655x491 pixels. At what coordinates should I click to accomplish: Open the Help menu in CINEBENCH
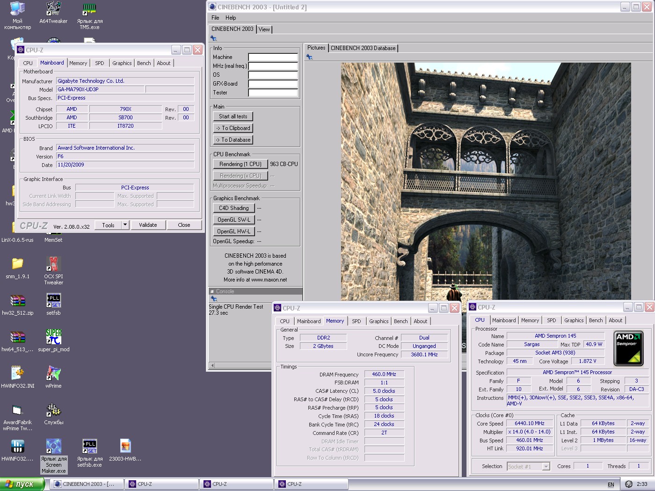(x=231, y=18)
